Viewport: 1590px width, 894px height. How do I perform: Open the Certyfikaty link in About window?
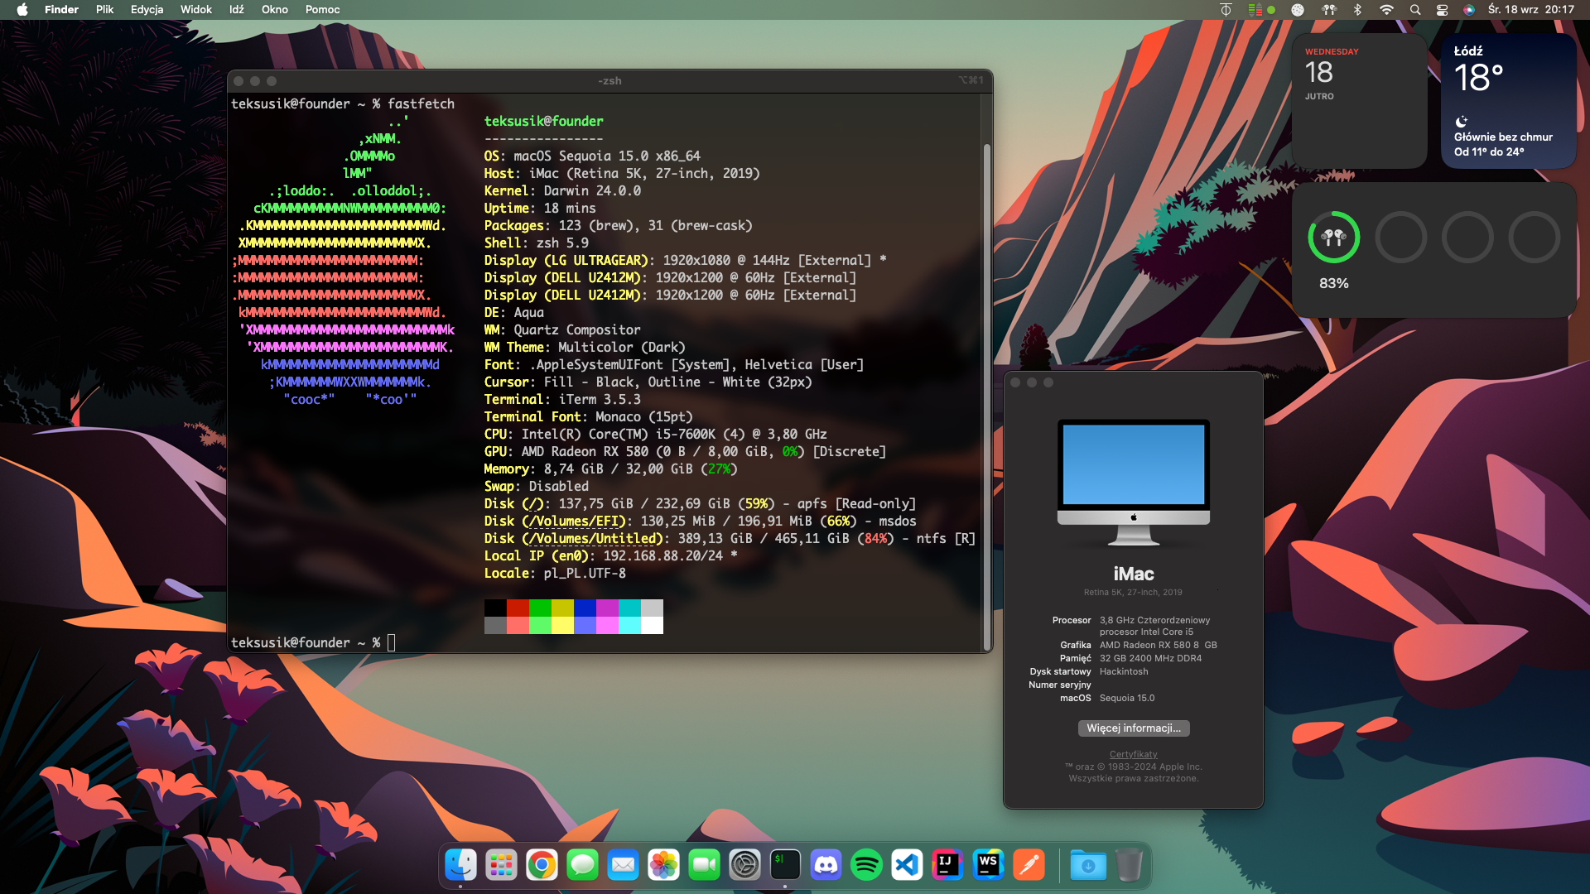coord(1134,754)
